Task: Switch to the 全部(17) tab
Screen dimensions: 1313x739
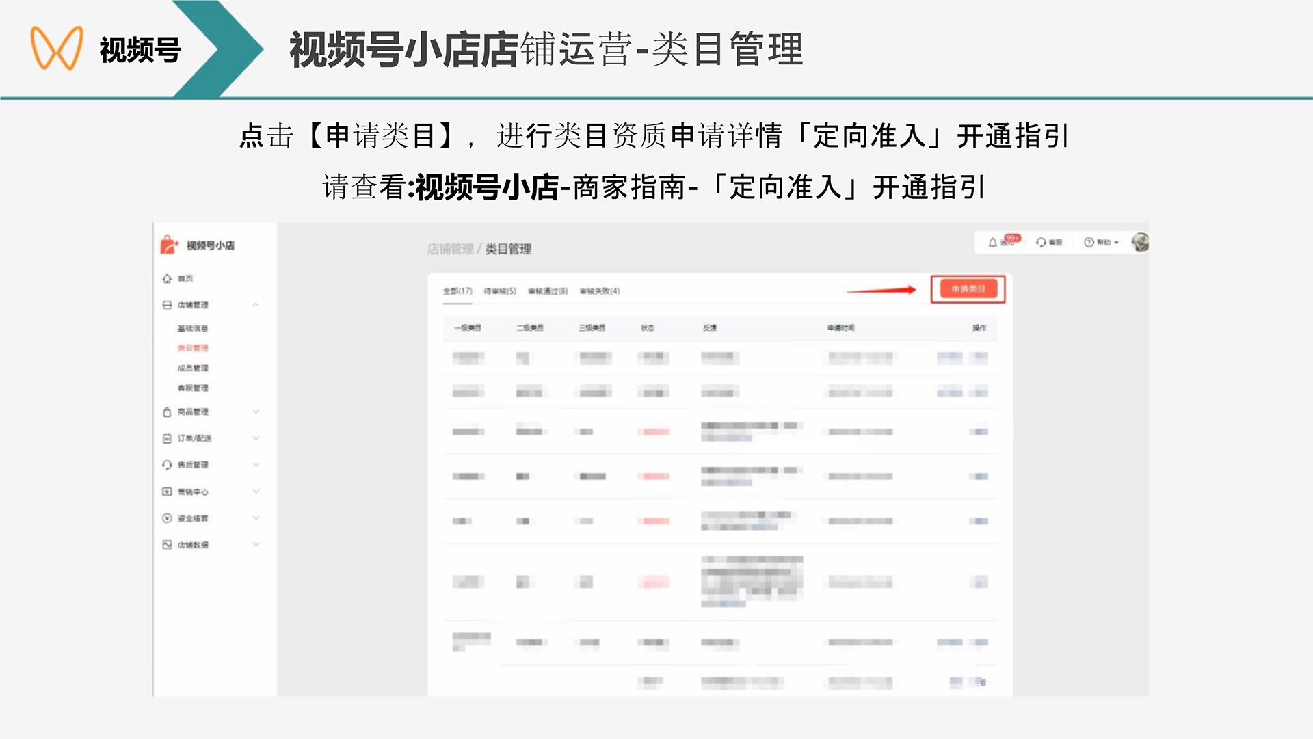Action: [457, 291]
